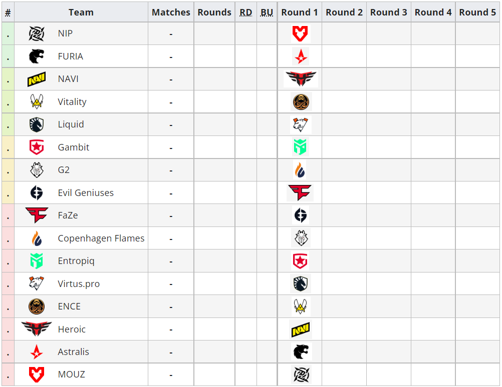This screenshot has height=387, width=502.
Task: Click the NIP logo in the Team column
Action: pyautogui.click(x=37, y=33)
